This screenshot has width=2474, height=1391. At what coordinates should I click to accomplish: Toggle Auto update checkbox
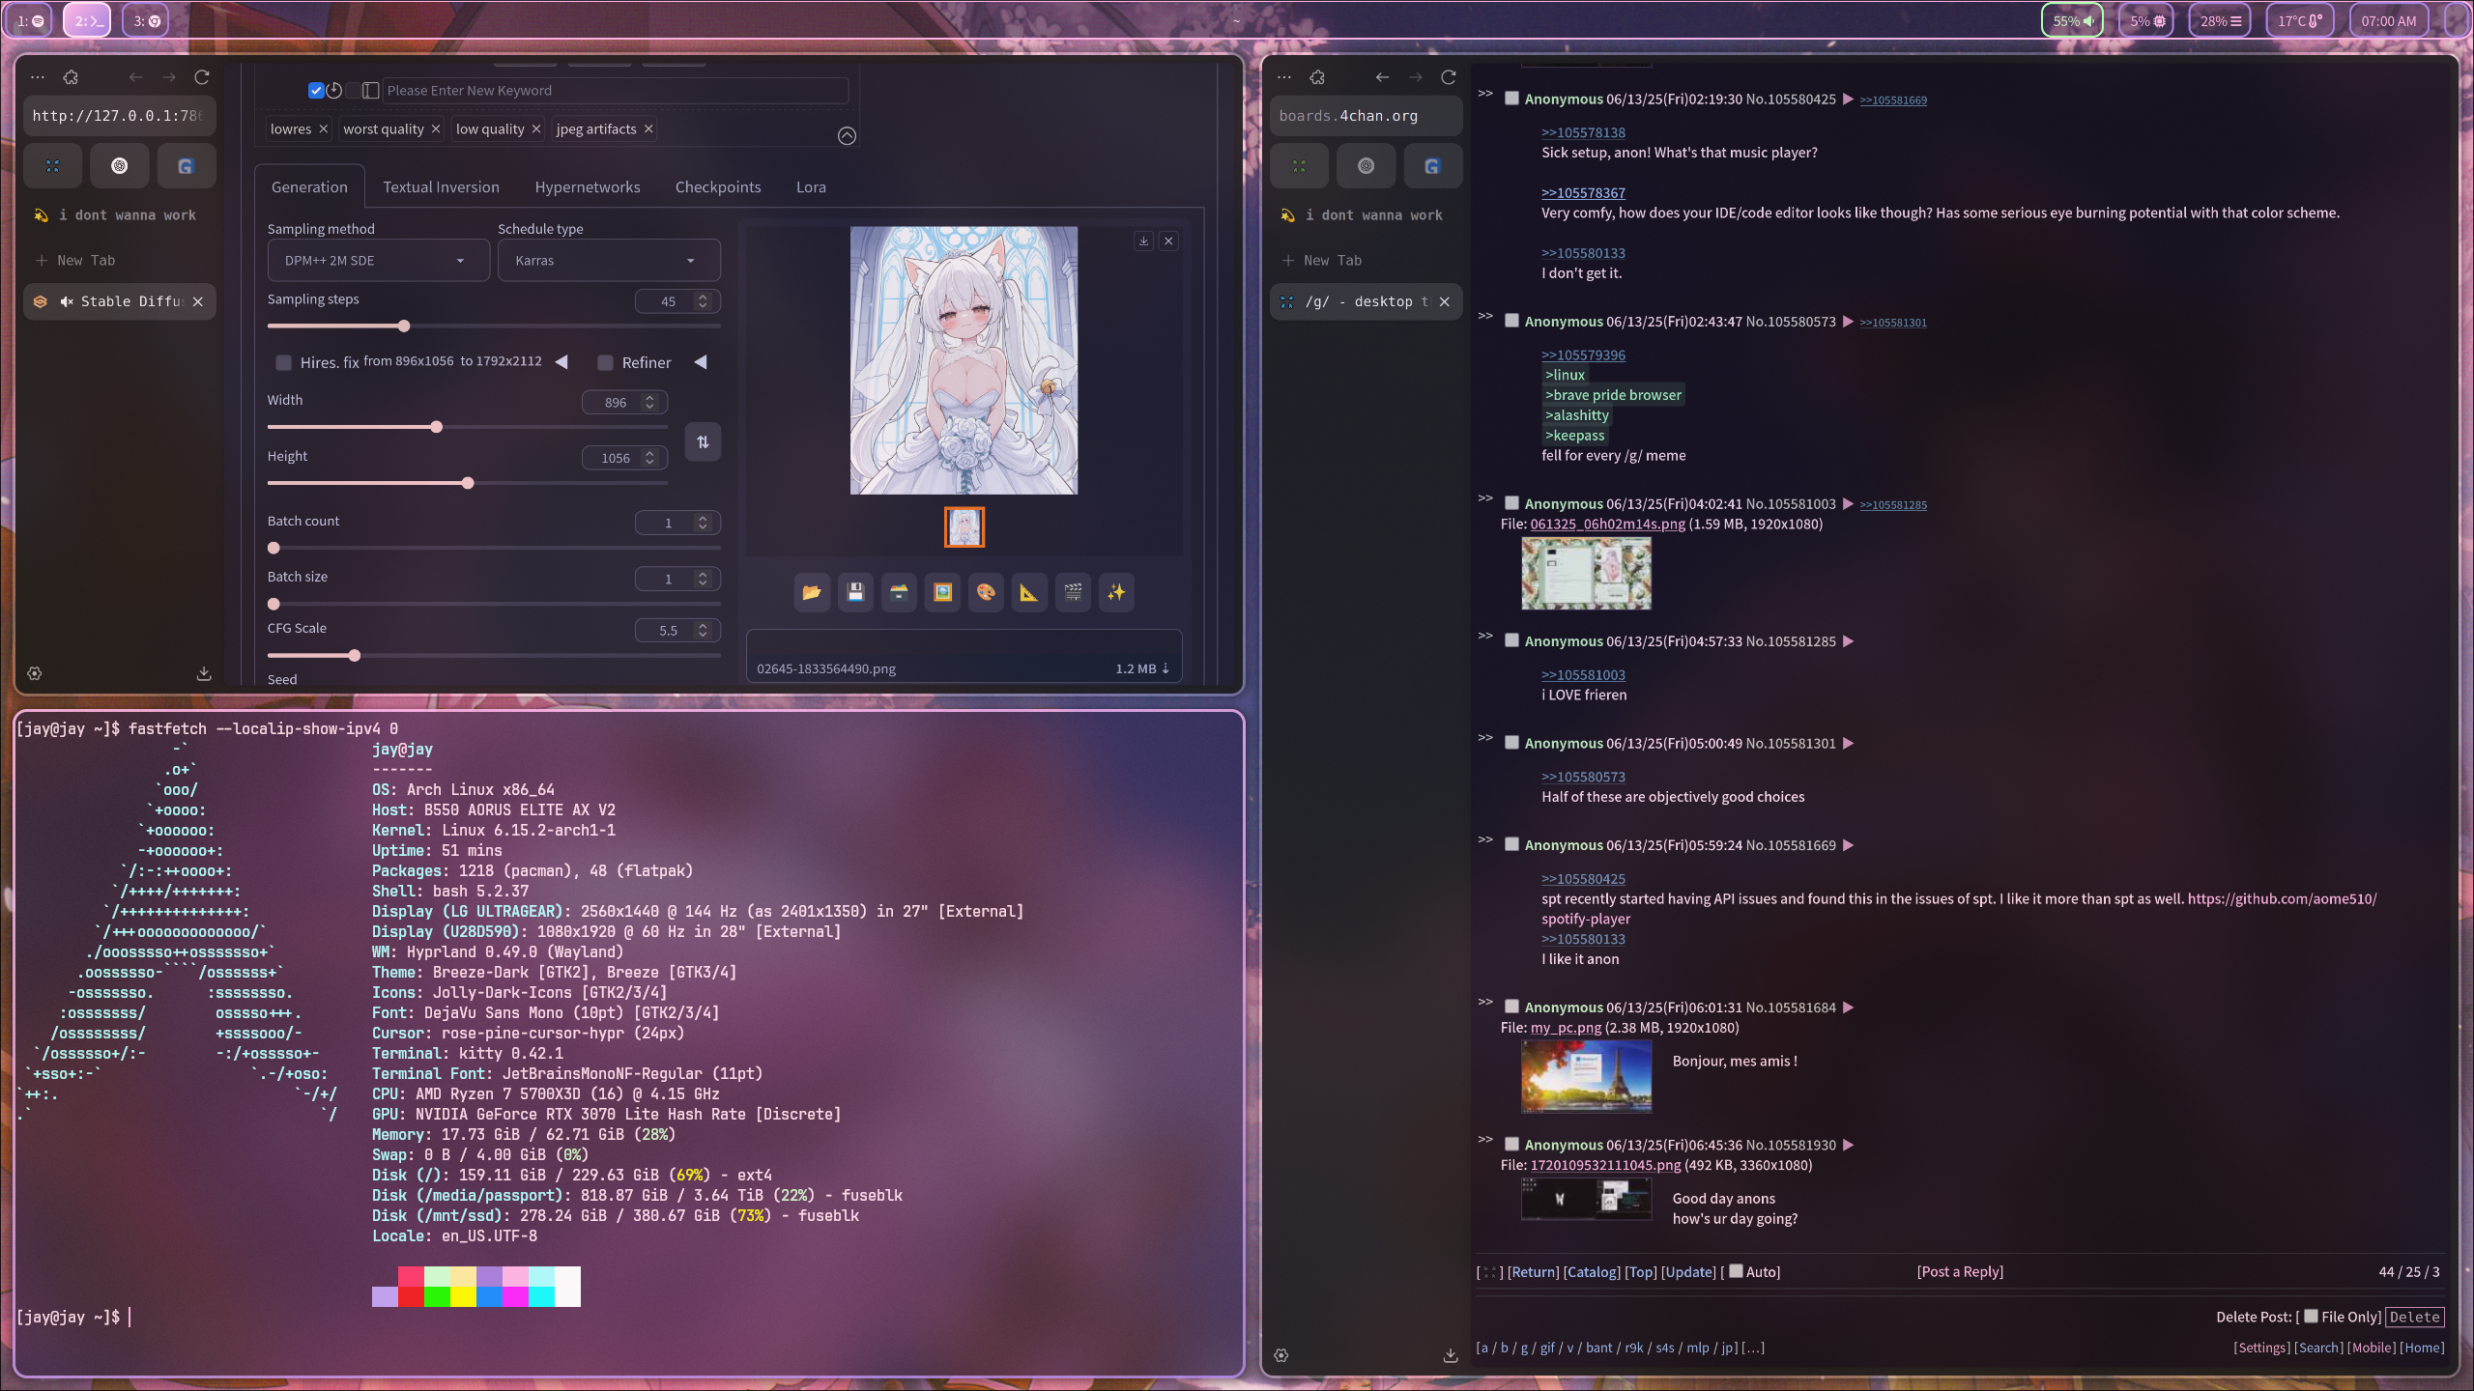1736,1270
